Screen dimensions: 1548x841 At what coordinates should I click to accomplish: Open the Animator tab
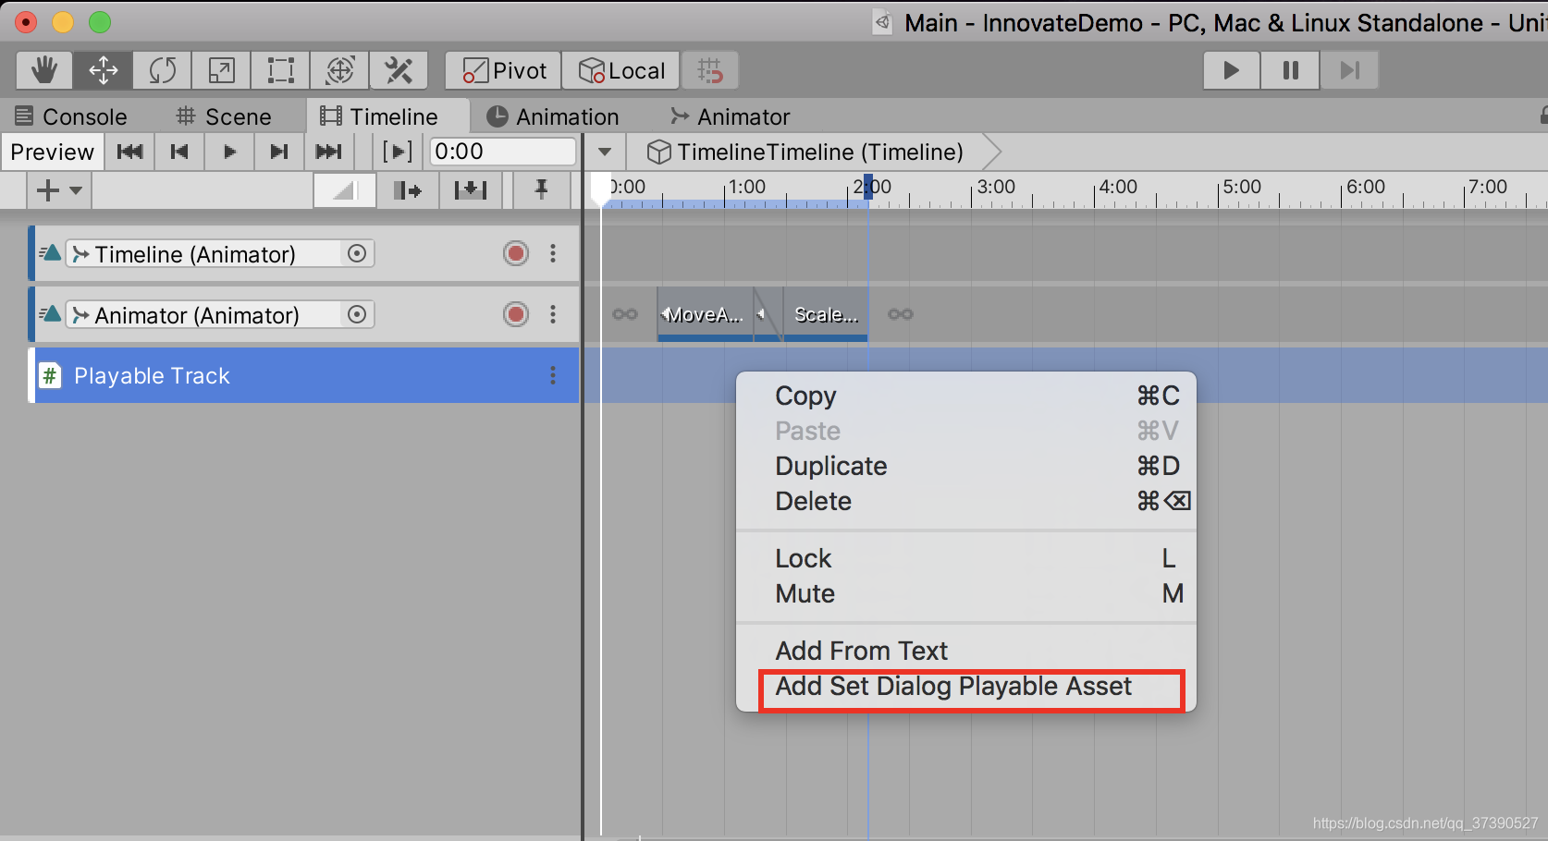pos(731,116)
